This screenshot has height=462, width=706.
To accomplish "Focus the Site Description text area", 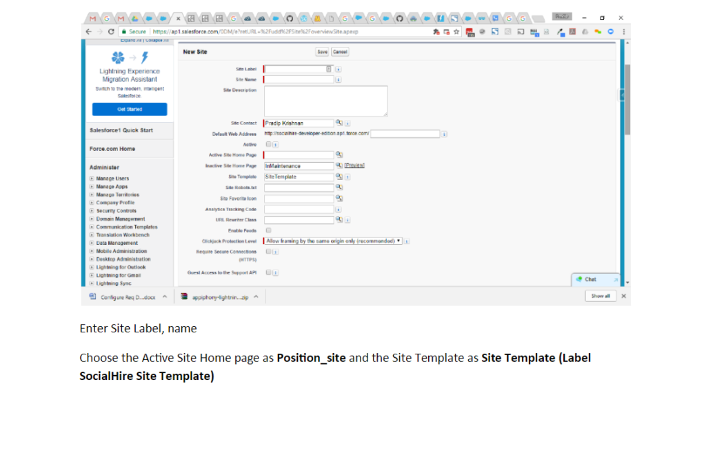I will [325, 101].
